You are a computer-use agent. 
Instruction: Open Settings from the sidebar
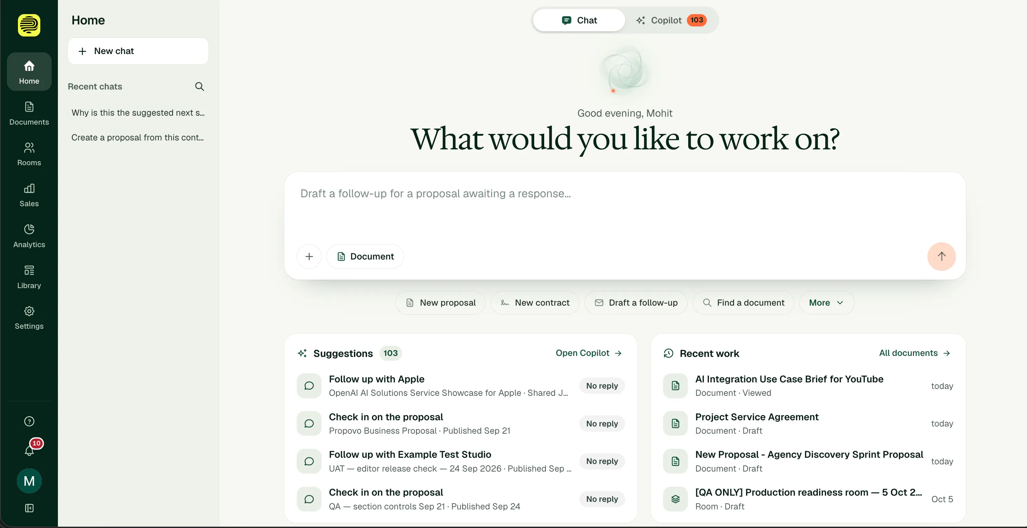pyautogui.click(x=29, y=318)
